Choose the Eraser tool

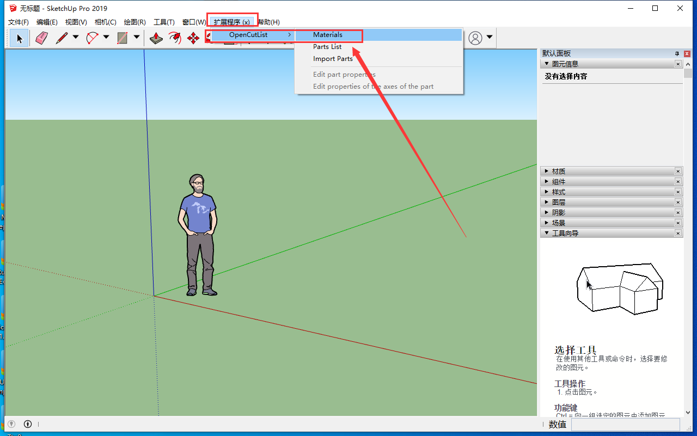point(41,38)
